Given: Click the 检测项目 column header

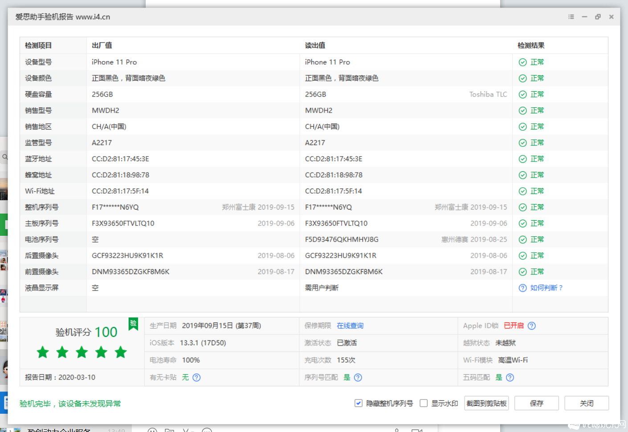Looking at the screenshot, I should 38,45.
